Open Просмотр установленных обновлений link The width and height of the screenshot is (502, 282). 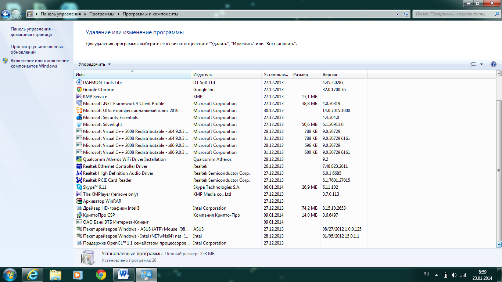(x=37, y=49)
